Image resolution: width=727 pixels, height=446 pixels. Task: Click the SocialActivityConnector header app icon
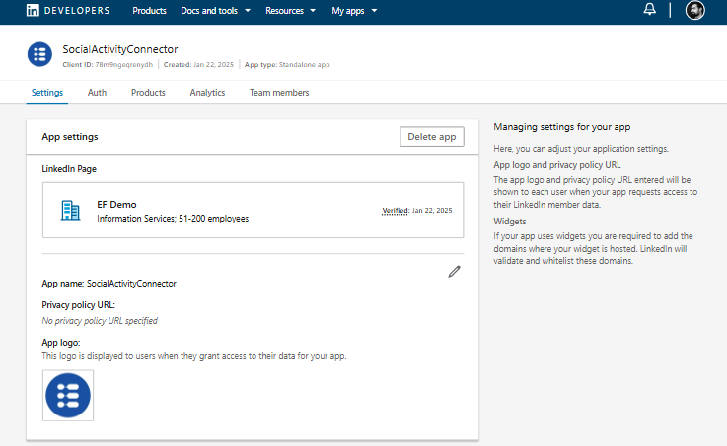point(39,55)
